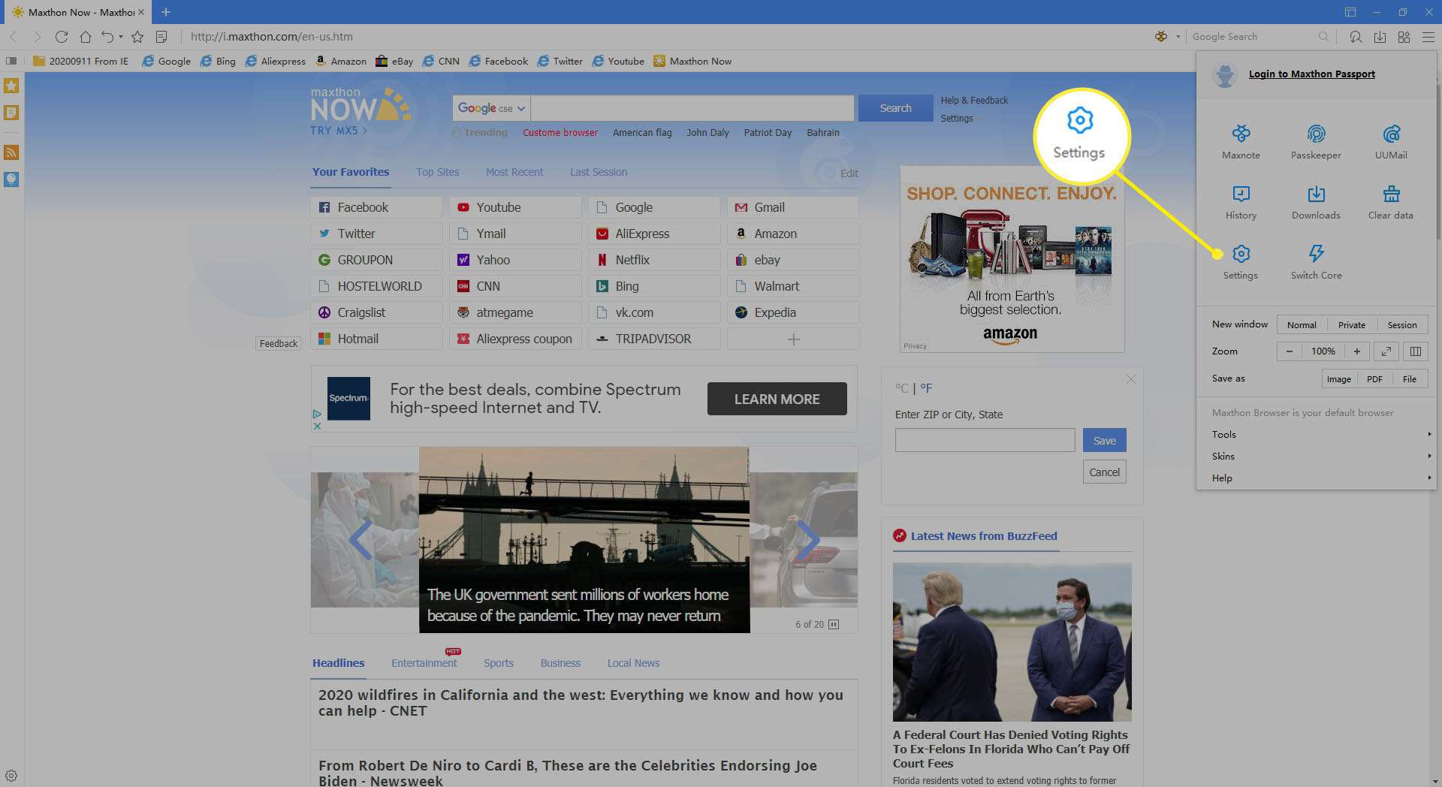Open the Favorites sidebar star icon
This screenshot has width=1442, height=787.
11,86
